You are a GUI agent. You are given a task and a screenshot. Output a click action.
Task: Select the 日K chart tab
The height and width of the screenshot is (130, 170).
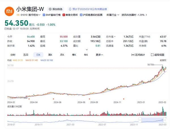[38, 55]
